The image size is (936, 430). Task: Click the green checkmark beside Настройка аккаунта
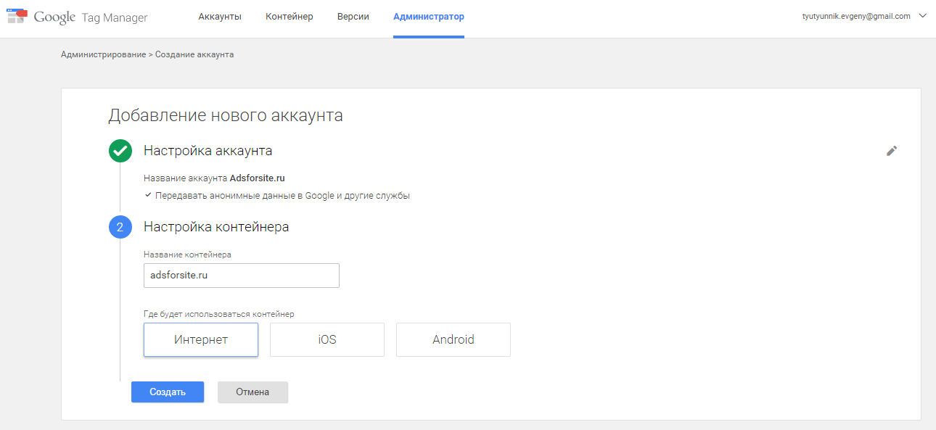pyautogui.click(x=120, y=151)
